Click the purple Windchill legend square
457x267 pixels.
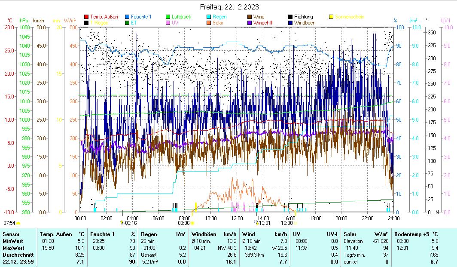[250, 23]
